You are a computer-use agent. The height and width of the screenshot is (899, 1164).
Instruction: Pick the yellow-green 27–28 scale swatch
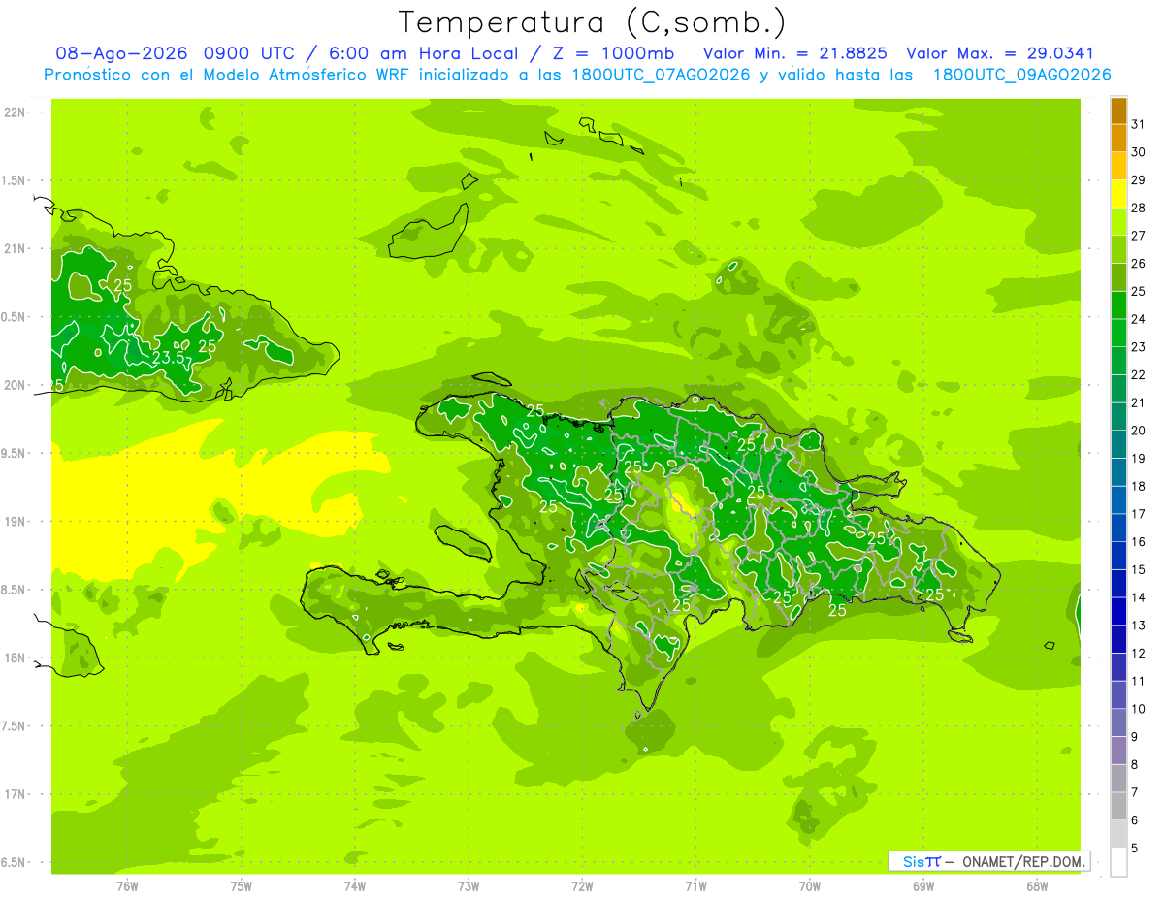(1118, 222)
